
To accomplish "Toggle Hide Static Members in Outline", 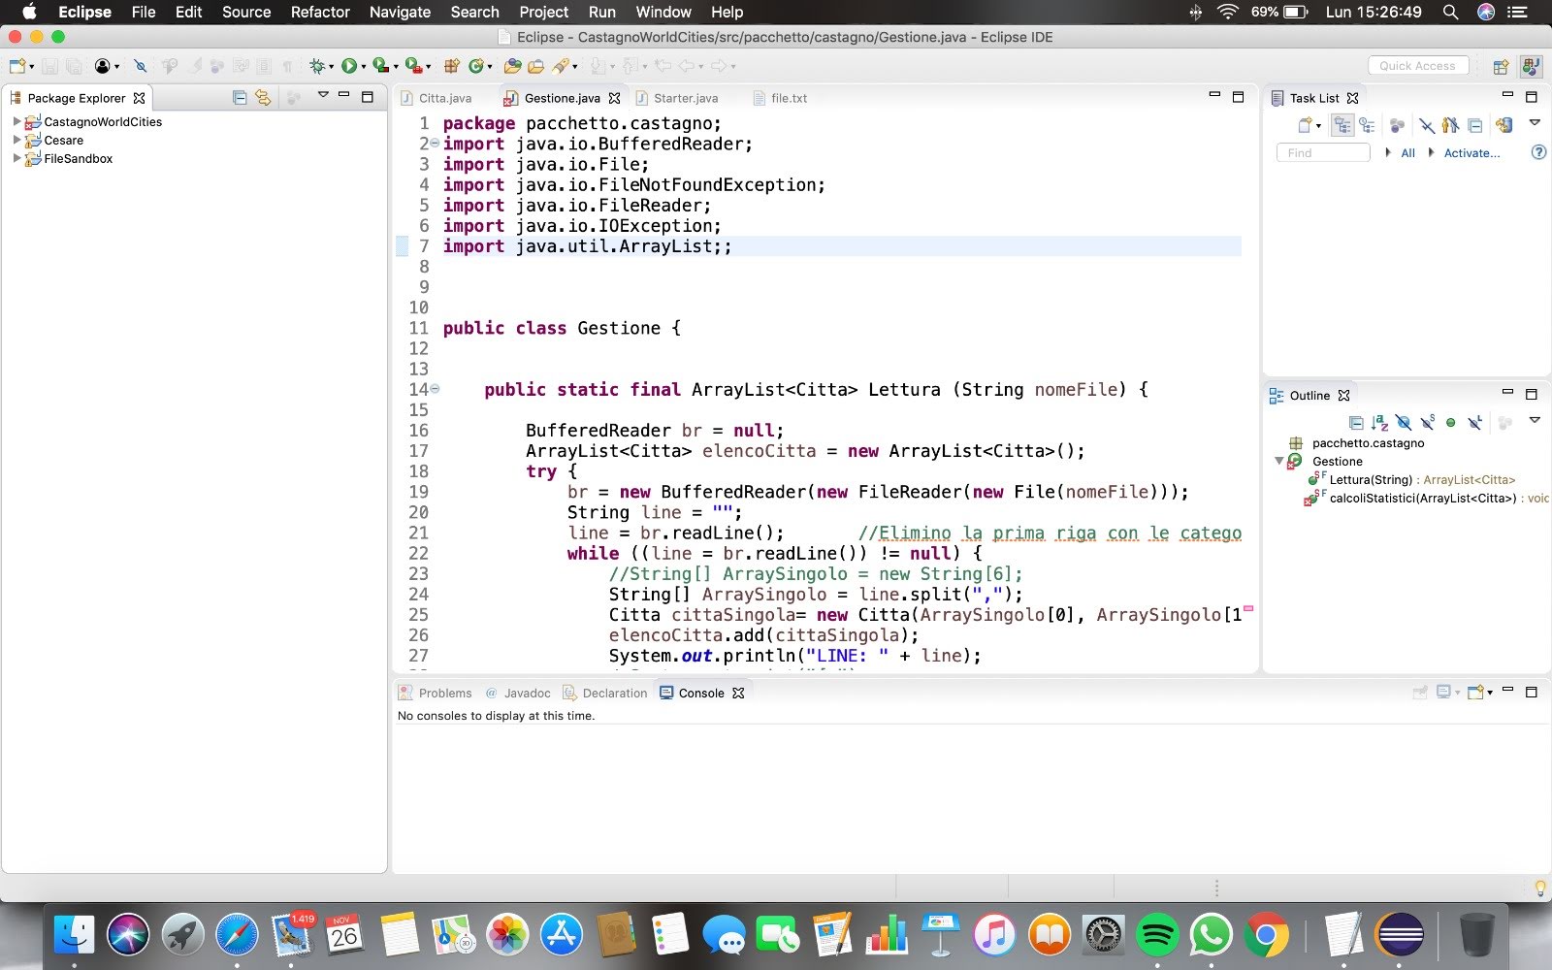I will (x=1427, y=423).
